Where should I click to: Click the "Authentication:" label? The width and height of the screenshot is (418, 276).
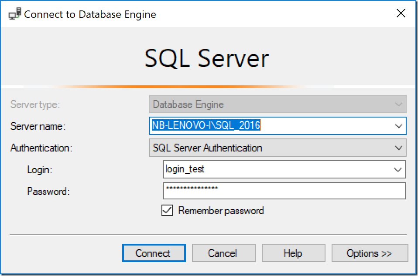pos(41,148)
